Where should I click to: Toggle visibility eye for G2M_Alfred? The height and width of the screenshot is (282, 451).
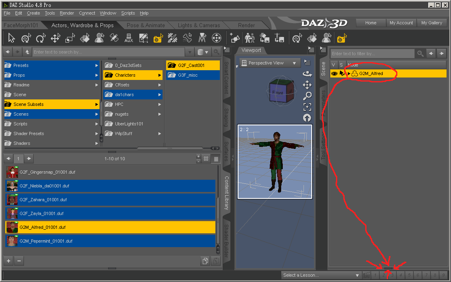pos(334,73)
